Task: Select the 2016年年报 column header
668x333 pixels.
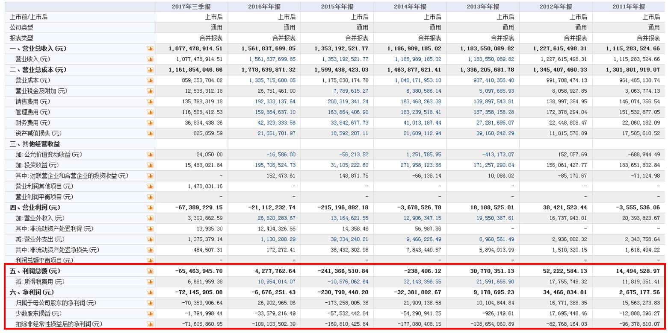Action: tap(264, 7)
